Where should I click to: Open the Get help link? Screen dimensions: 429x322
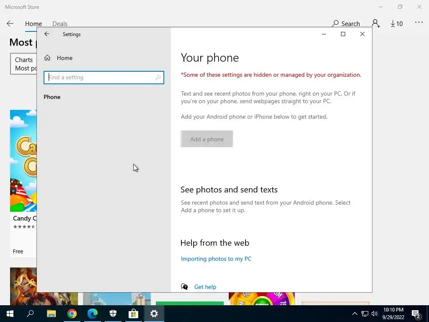click(205, 287)
